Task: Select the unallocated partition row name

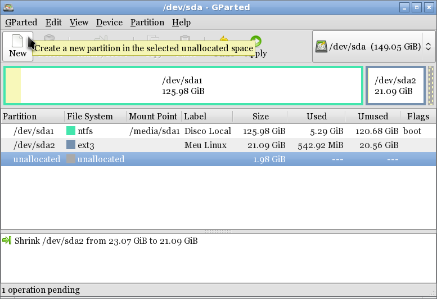Action: [x=37, y=159]
